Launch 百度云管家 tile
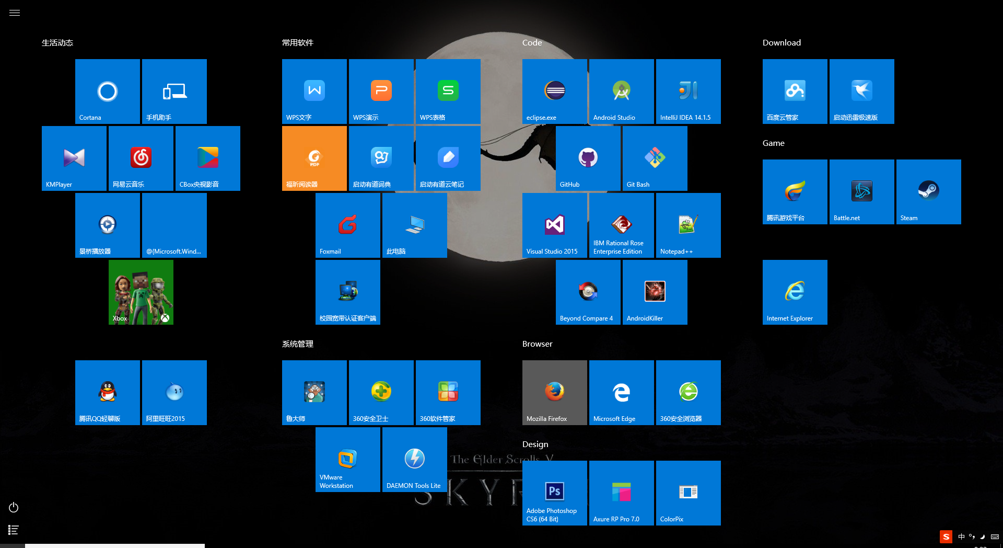Image resolution: width=1003 pixels, height=548 pixels. (x=795, y=92)
